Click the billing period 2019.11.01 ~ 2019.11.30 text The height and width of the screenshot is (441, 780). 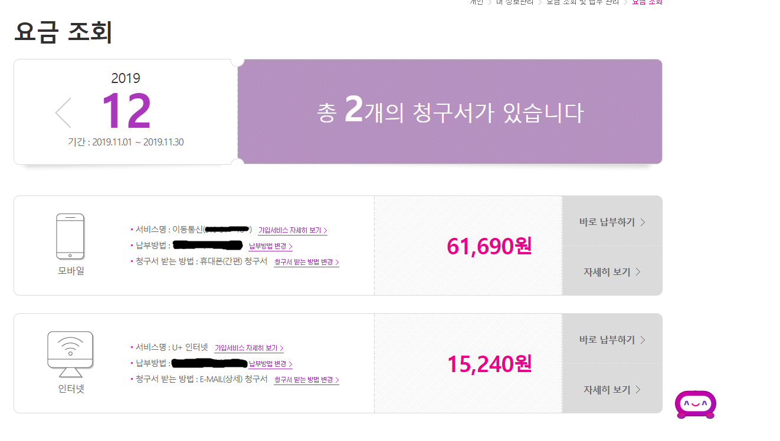pyautogui.click(x=126, y=142)
